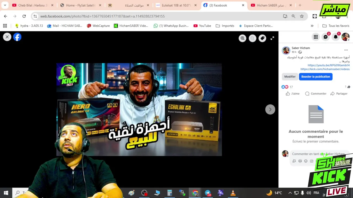This screenshot has width=353, height=198.
Task: Expand more bookmarks chevron
Action: (x=312, y=26)
